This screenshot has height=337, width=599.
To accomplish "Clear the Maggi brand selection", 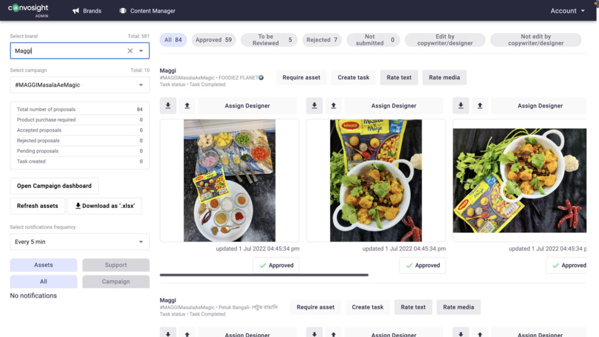I will (x=130, y=51).
